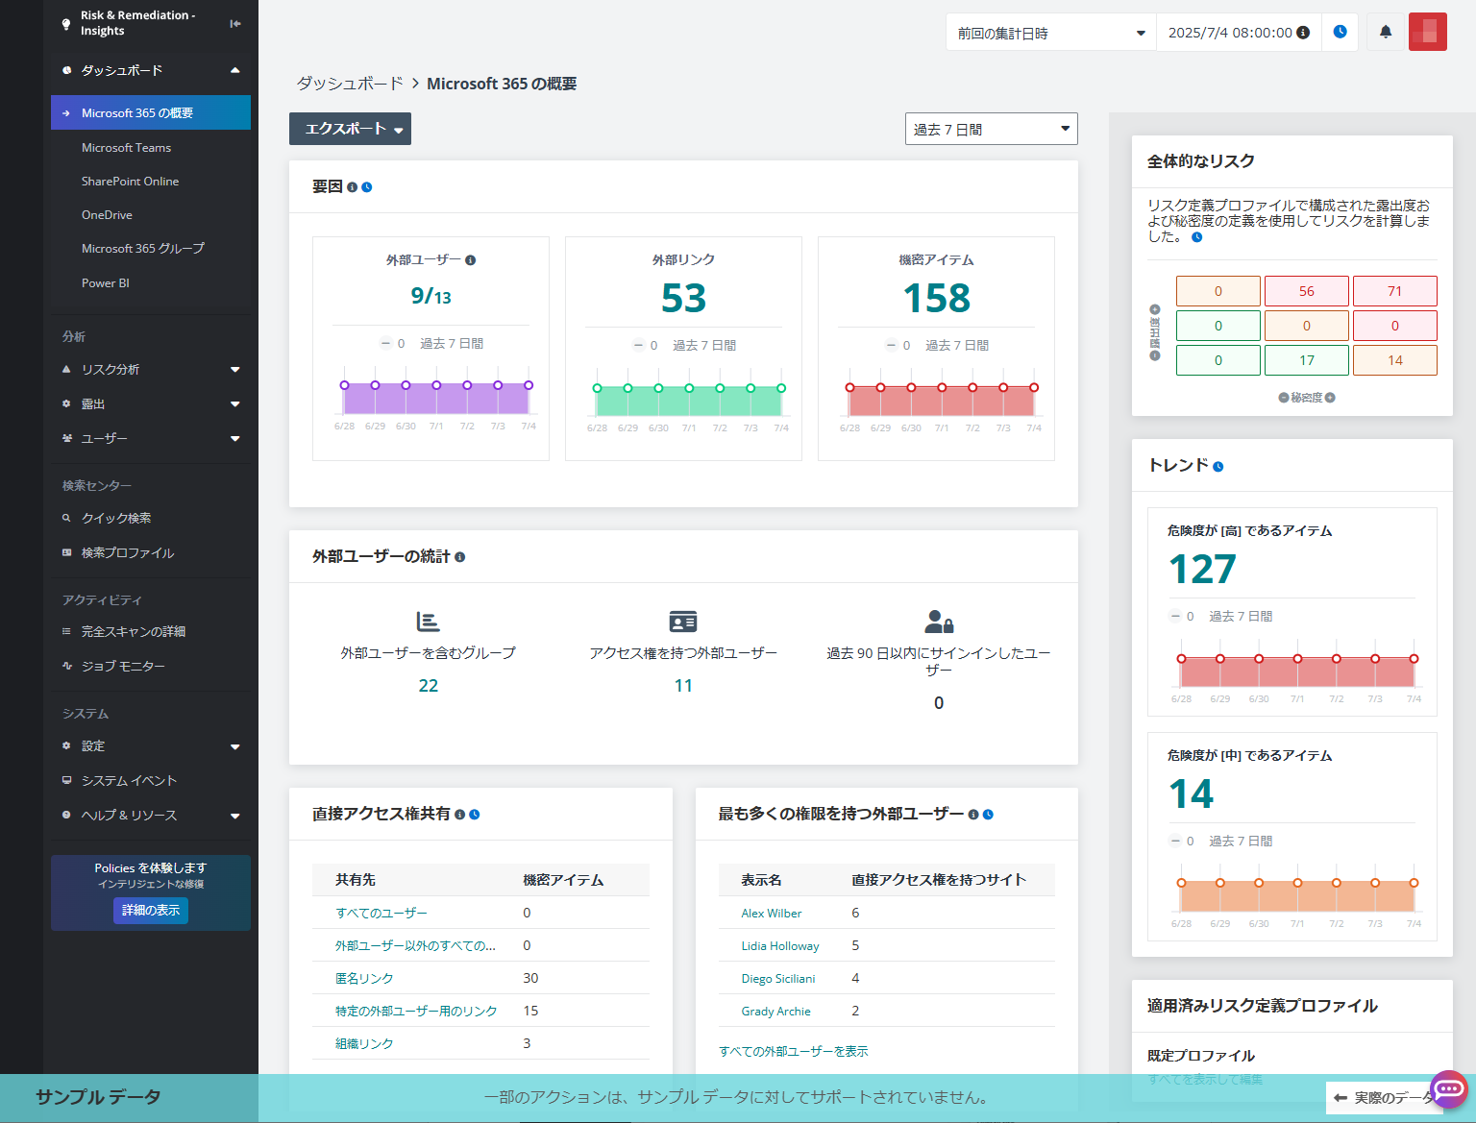Viewport: 1476px width, 1123px height.
Task: Click the info icon beside 直接アクセス権共有
Action: (459, 815)
